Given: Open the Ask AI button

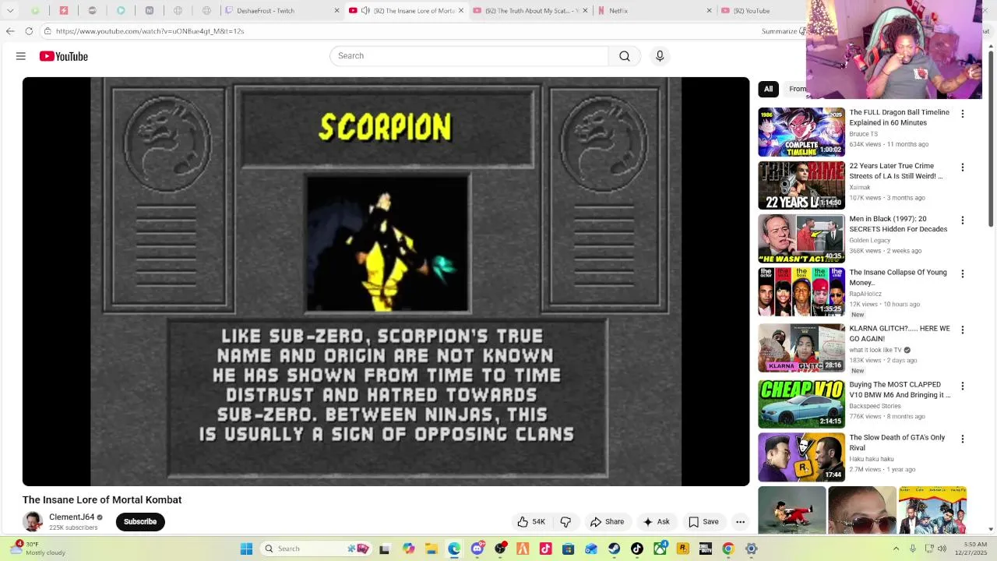Looking at the screenshot, I should pos(656,522).
